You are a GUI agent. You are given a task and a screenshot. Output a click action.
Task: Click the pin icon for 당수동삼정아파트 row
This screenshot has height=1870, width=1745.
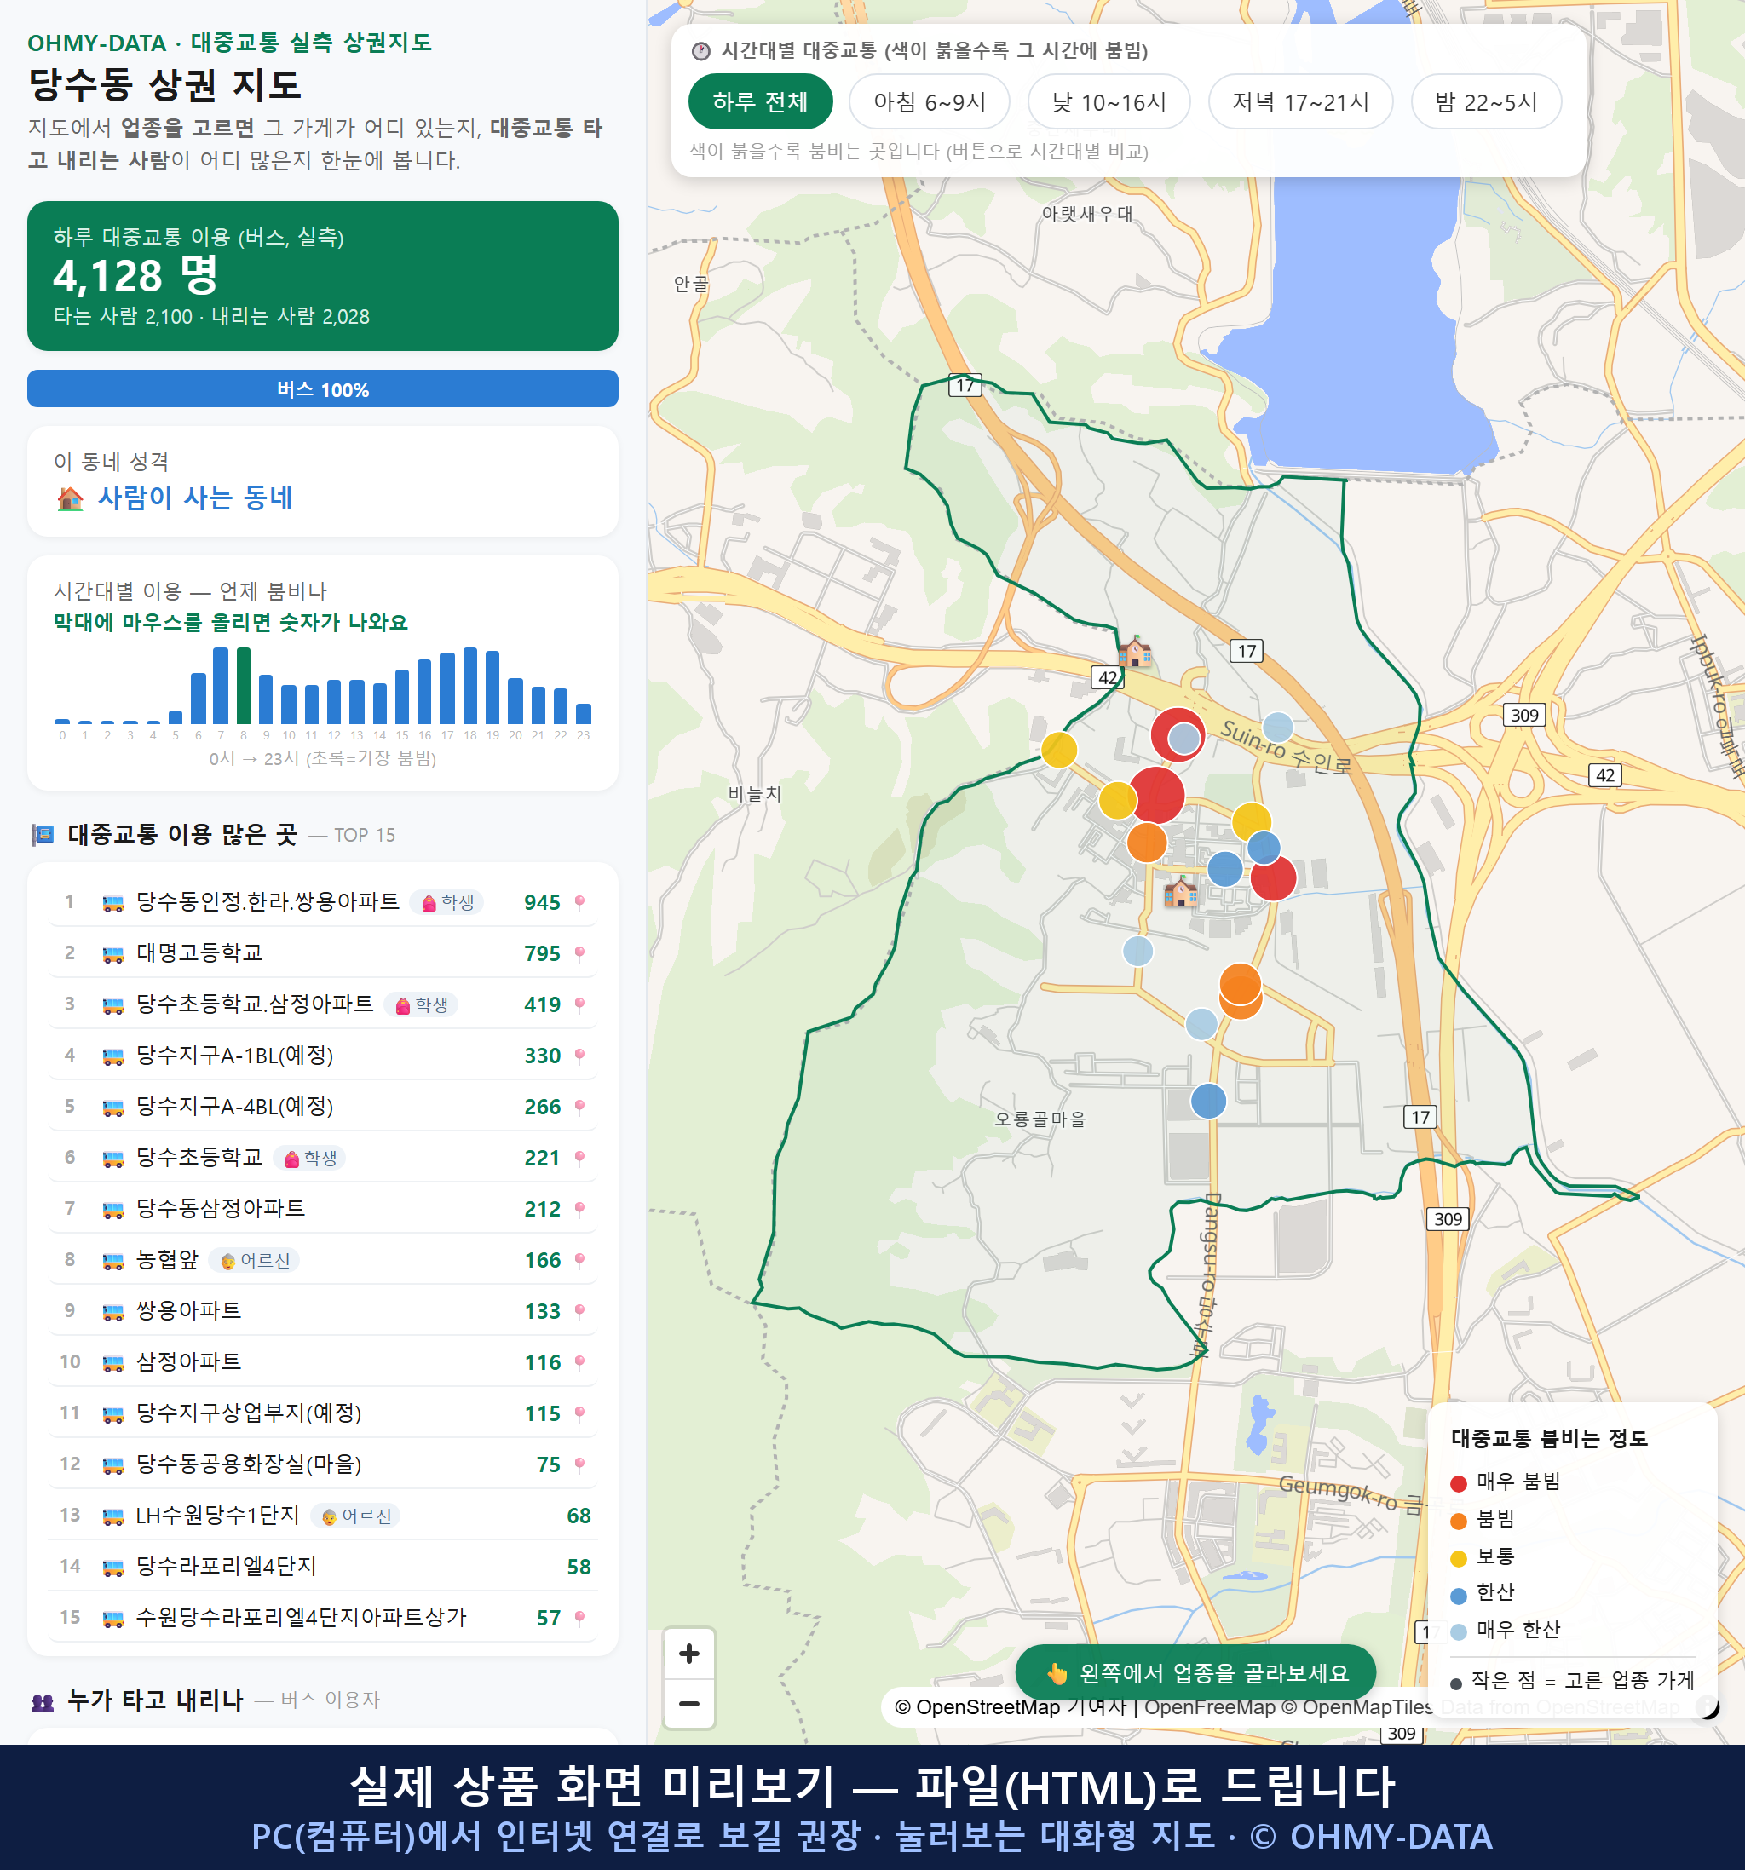(579, 1209)
